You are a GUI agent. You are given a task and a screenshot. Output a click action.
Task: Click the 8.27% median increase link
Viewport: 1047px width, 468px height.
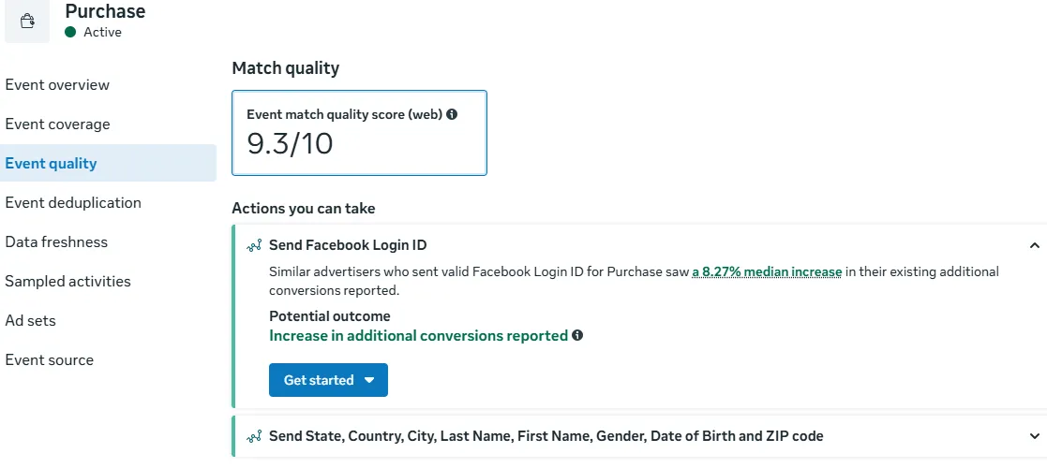coord(767,272)
